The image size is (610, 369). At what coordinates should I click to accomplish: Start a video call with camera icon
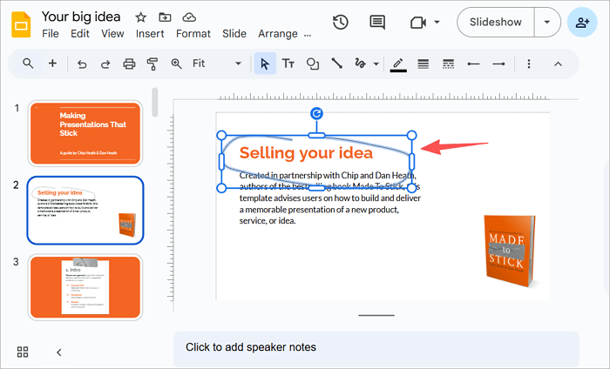[418, 23]
